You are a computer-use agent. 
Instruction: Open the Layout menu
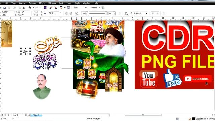click(22, 3)
